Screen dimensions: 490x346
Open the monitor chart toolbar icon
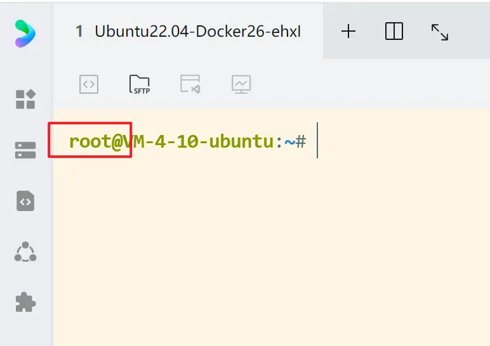(241, 84)
